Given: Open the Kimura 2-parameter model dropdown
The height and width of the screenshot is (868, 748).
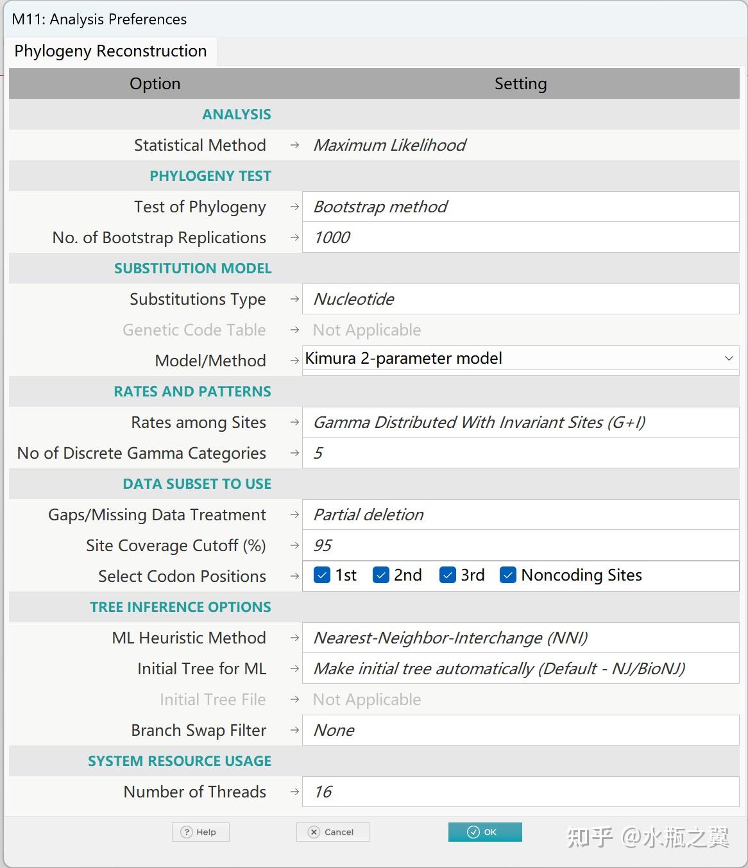Looking at the screenshot, I should pos(729,358).
